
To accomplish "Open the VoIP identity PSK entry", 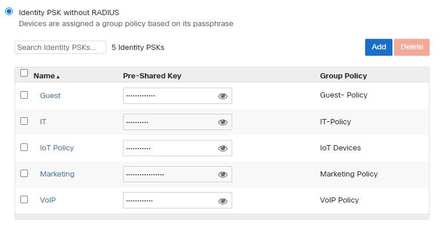I will pyautogui.click(x=48, y=200).
